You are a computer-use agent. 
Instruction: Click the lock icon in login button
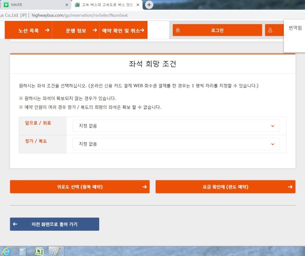(x=178, y=30)
